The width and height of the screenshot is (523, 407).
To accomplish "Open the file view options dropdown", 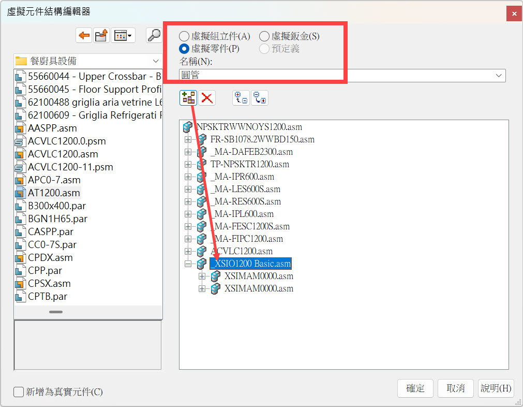I will point(123,36).
